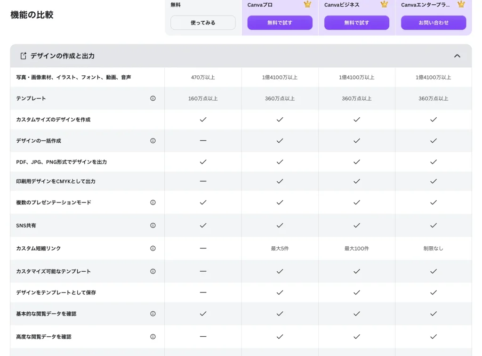Show info tooltip for SNS共有
482x356 pixels.
click(x=153, y=226)
